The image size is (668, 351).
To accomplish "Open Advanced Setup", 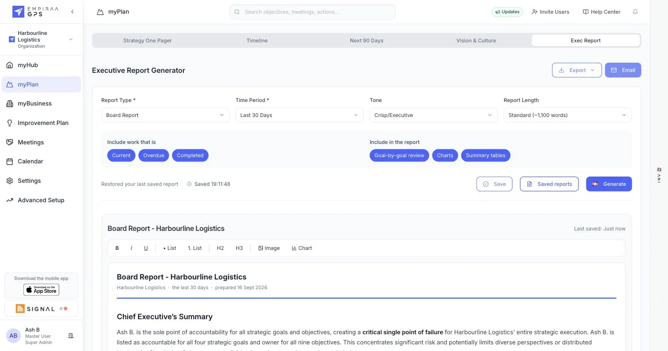I will tap(41, 200).
